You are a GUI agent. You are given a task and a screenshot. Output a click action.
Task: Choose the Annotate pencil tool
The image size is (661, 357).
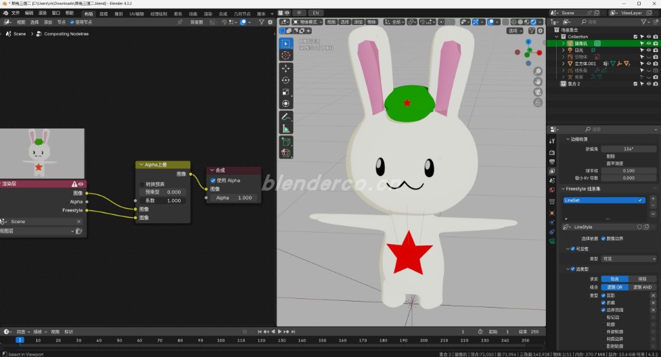click(286, 117)
